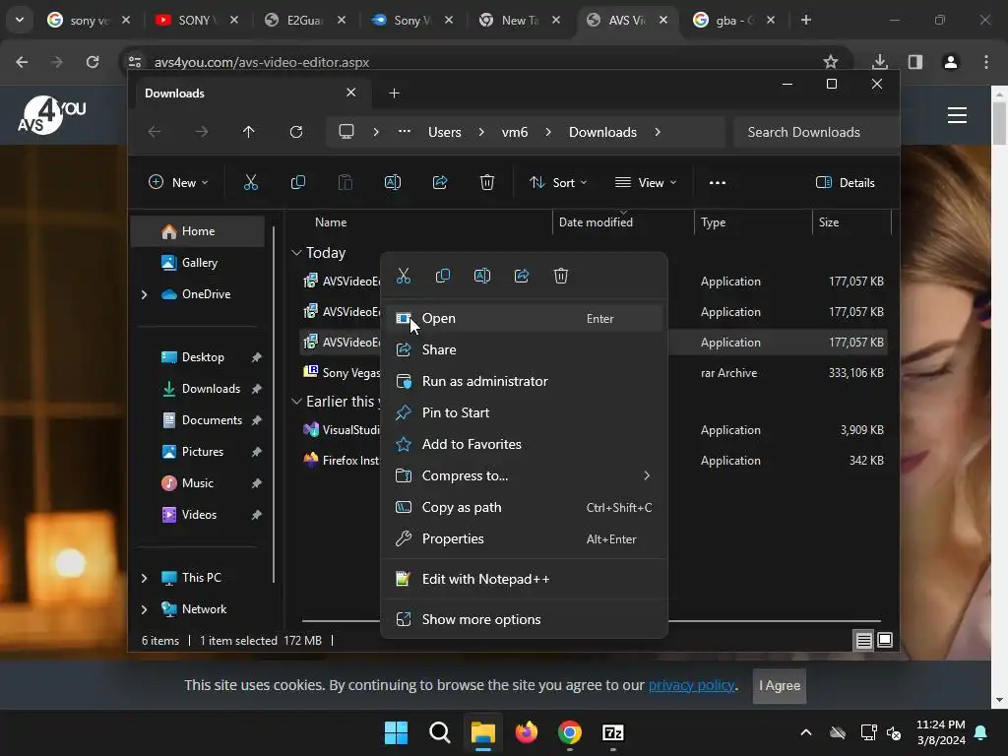Switch to large thumbnails view icon
Screen dimensions: 1008x756
click(885, 640)
